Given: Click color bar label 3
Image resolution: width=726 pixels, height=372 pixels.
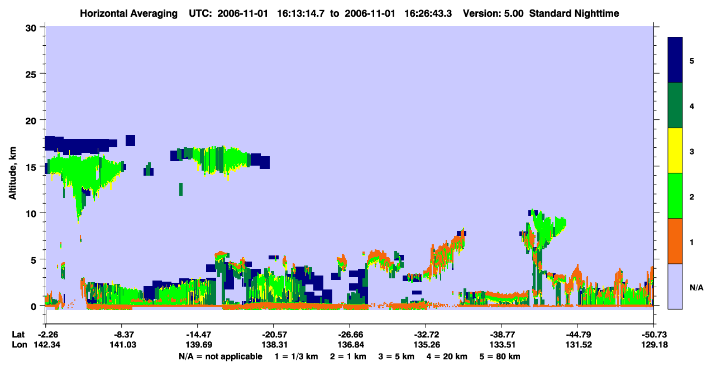Looking at the screenshot, I should coord(692,151).
